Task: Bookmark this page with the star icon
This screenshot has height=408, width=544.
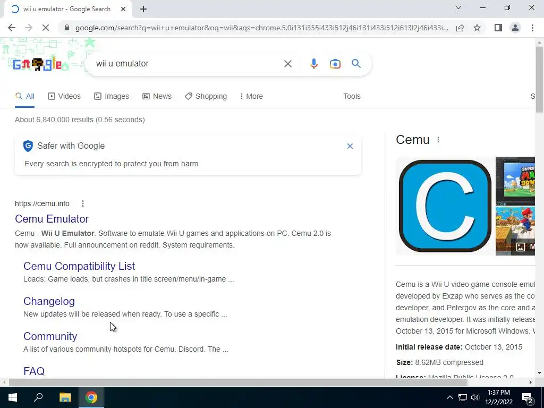Action: tap(477, 28)
